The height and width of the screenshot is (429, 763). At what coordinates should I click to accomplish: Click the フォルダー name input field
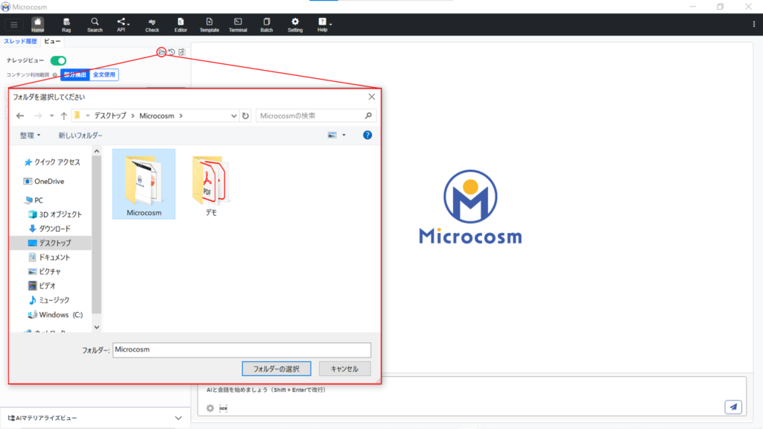click(x=242, y=350)
